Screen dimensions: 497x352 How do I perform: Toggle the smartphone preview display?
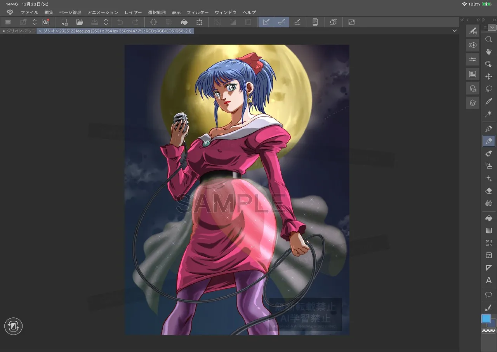pyautogui.click(x=315, y=22)
